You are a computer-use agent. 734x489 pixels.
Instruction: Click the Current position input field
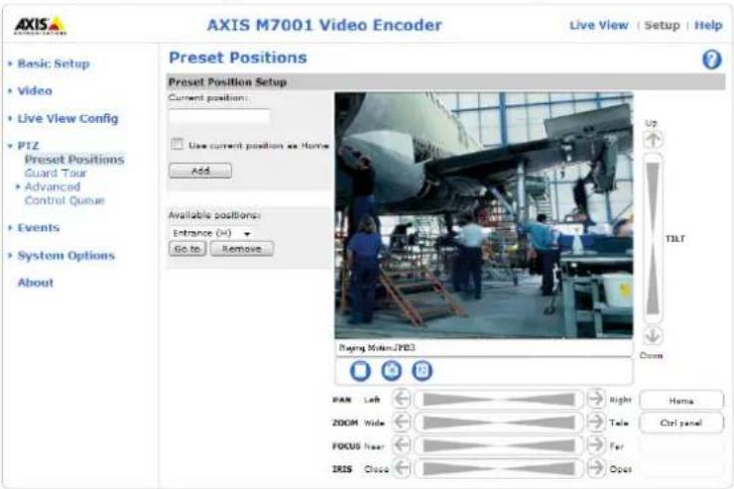219,116
